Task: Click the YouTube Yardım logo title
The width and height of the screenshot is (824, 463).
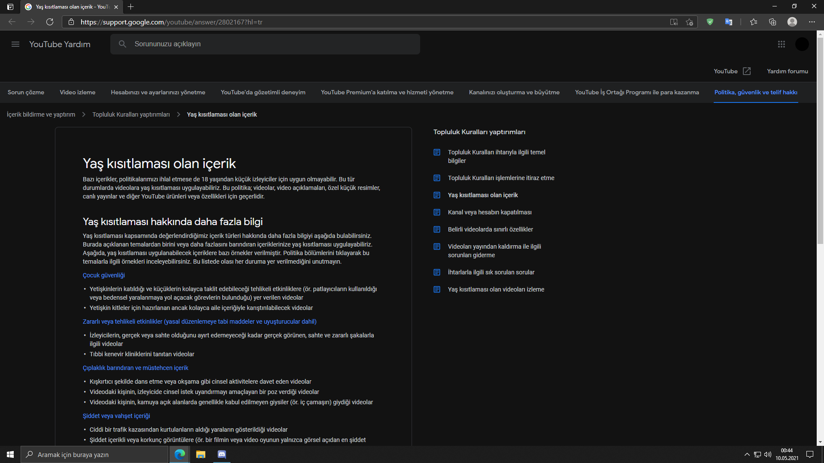Action: [60, 44]
